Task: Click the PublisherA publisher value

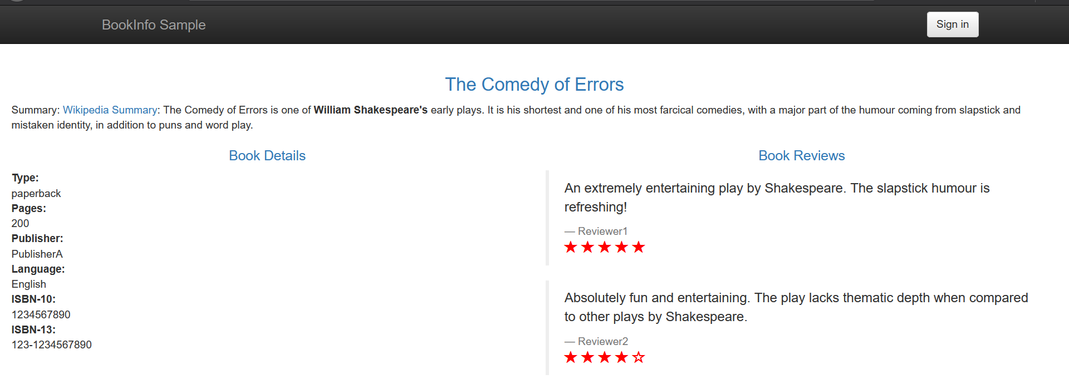Action: point(37,254)
